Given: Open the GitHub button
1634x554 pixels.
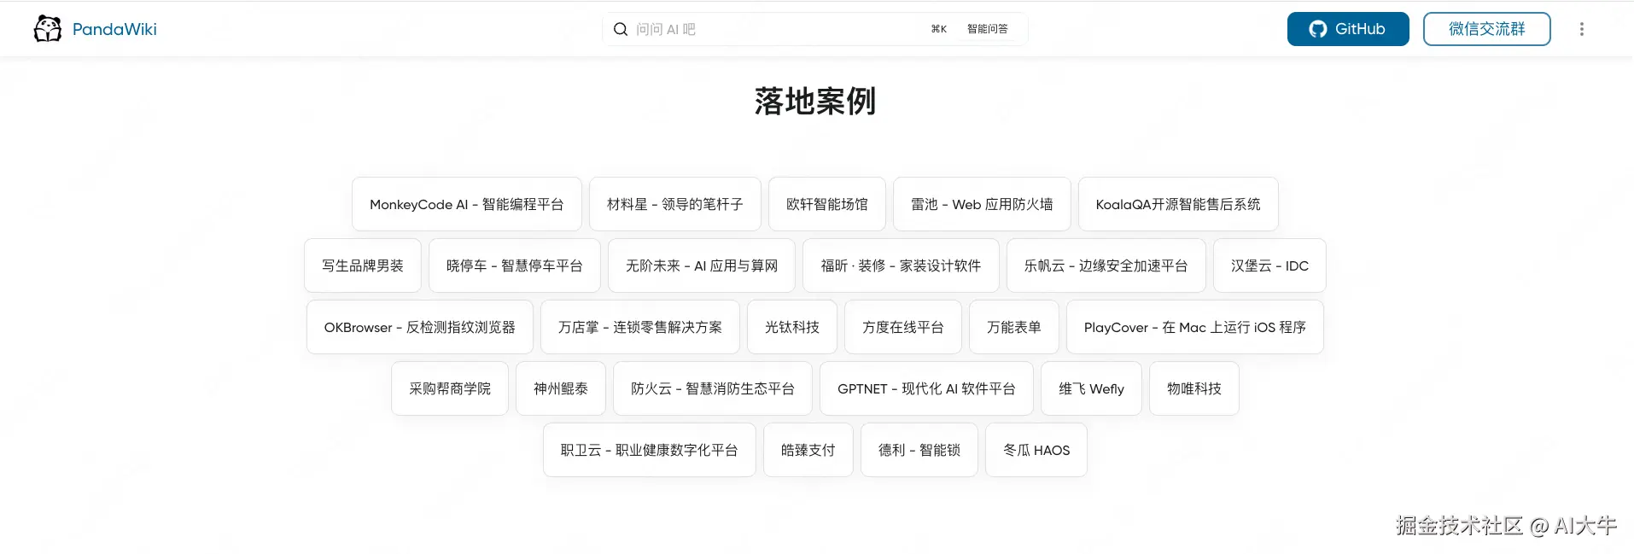Looking at the screenshot, I should click(x=1348, y=29).
